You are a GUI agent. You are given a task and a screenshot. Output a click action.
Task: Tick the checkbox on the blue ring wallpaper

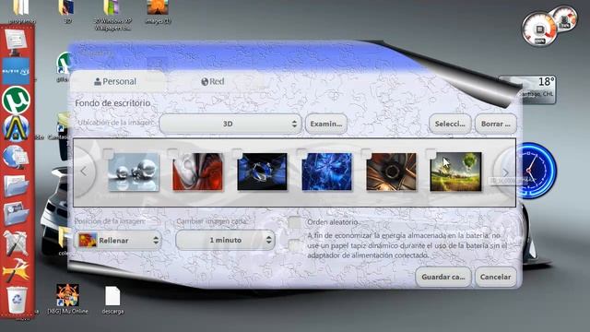click(x=237, y=154)
